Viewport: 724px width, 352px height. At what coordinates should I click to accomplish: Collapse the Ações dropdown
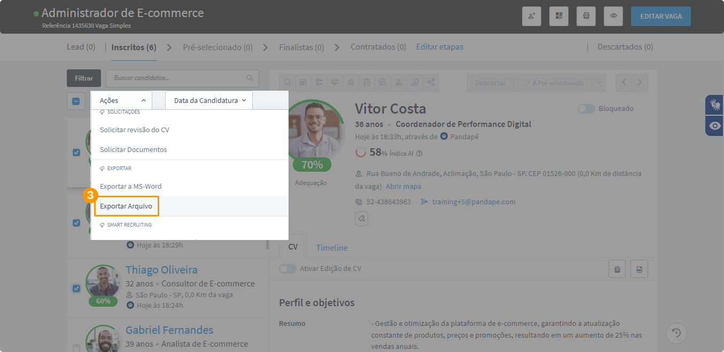[x=122, y=100]
